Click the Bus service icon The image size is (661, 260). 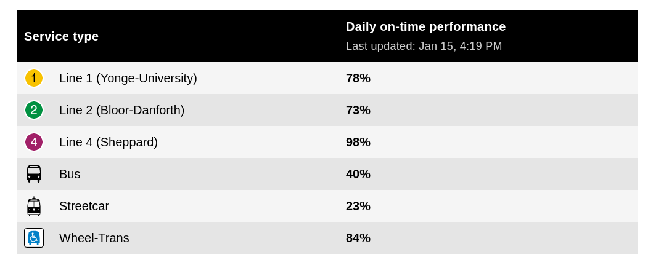click(34, 174)
